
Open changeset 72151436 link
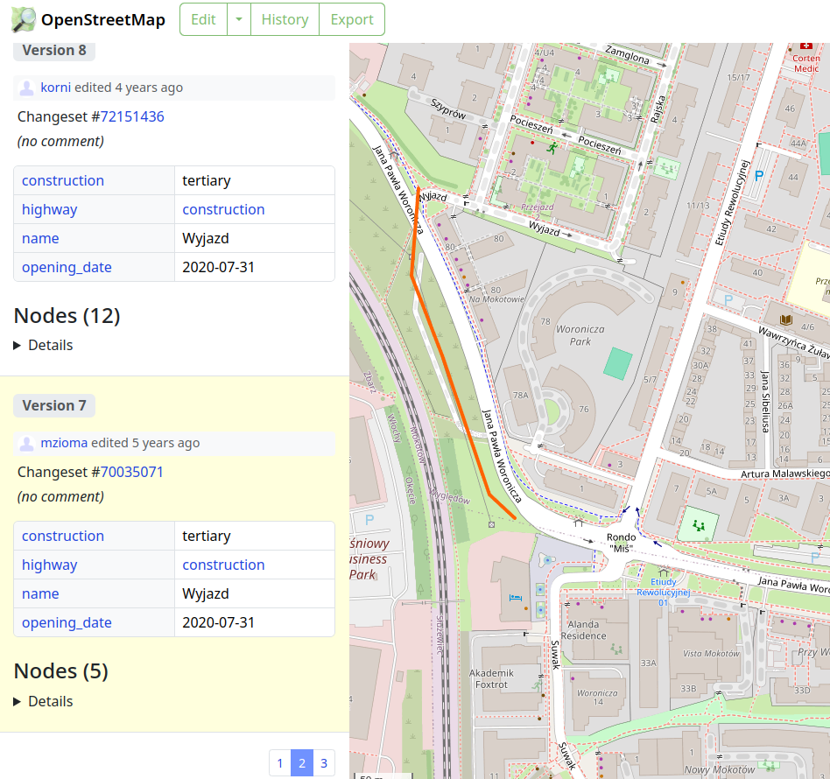click(x=132, y=116)
